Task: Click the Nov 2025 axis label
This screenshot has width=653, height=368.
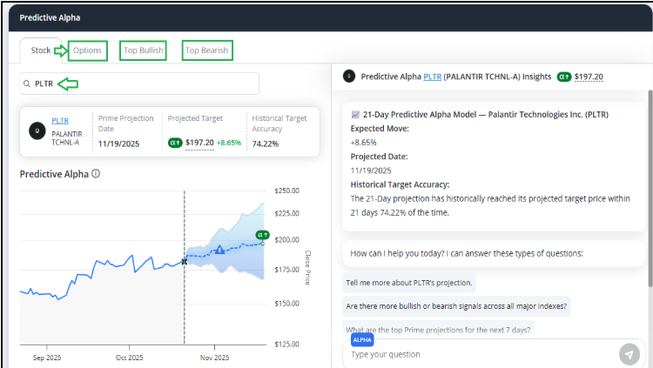Action: 214,358
